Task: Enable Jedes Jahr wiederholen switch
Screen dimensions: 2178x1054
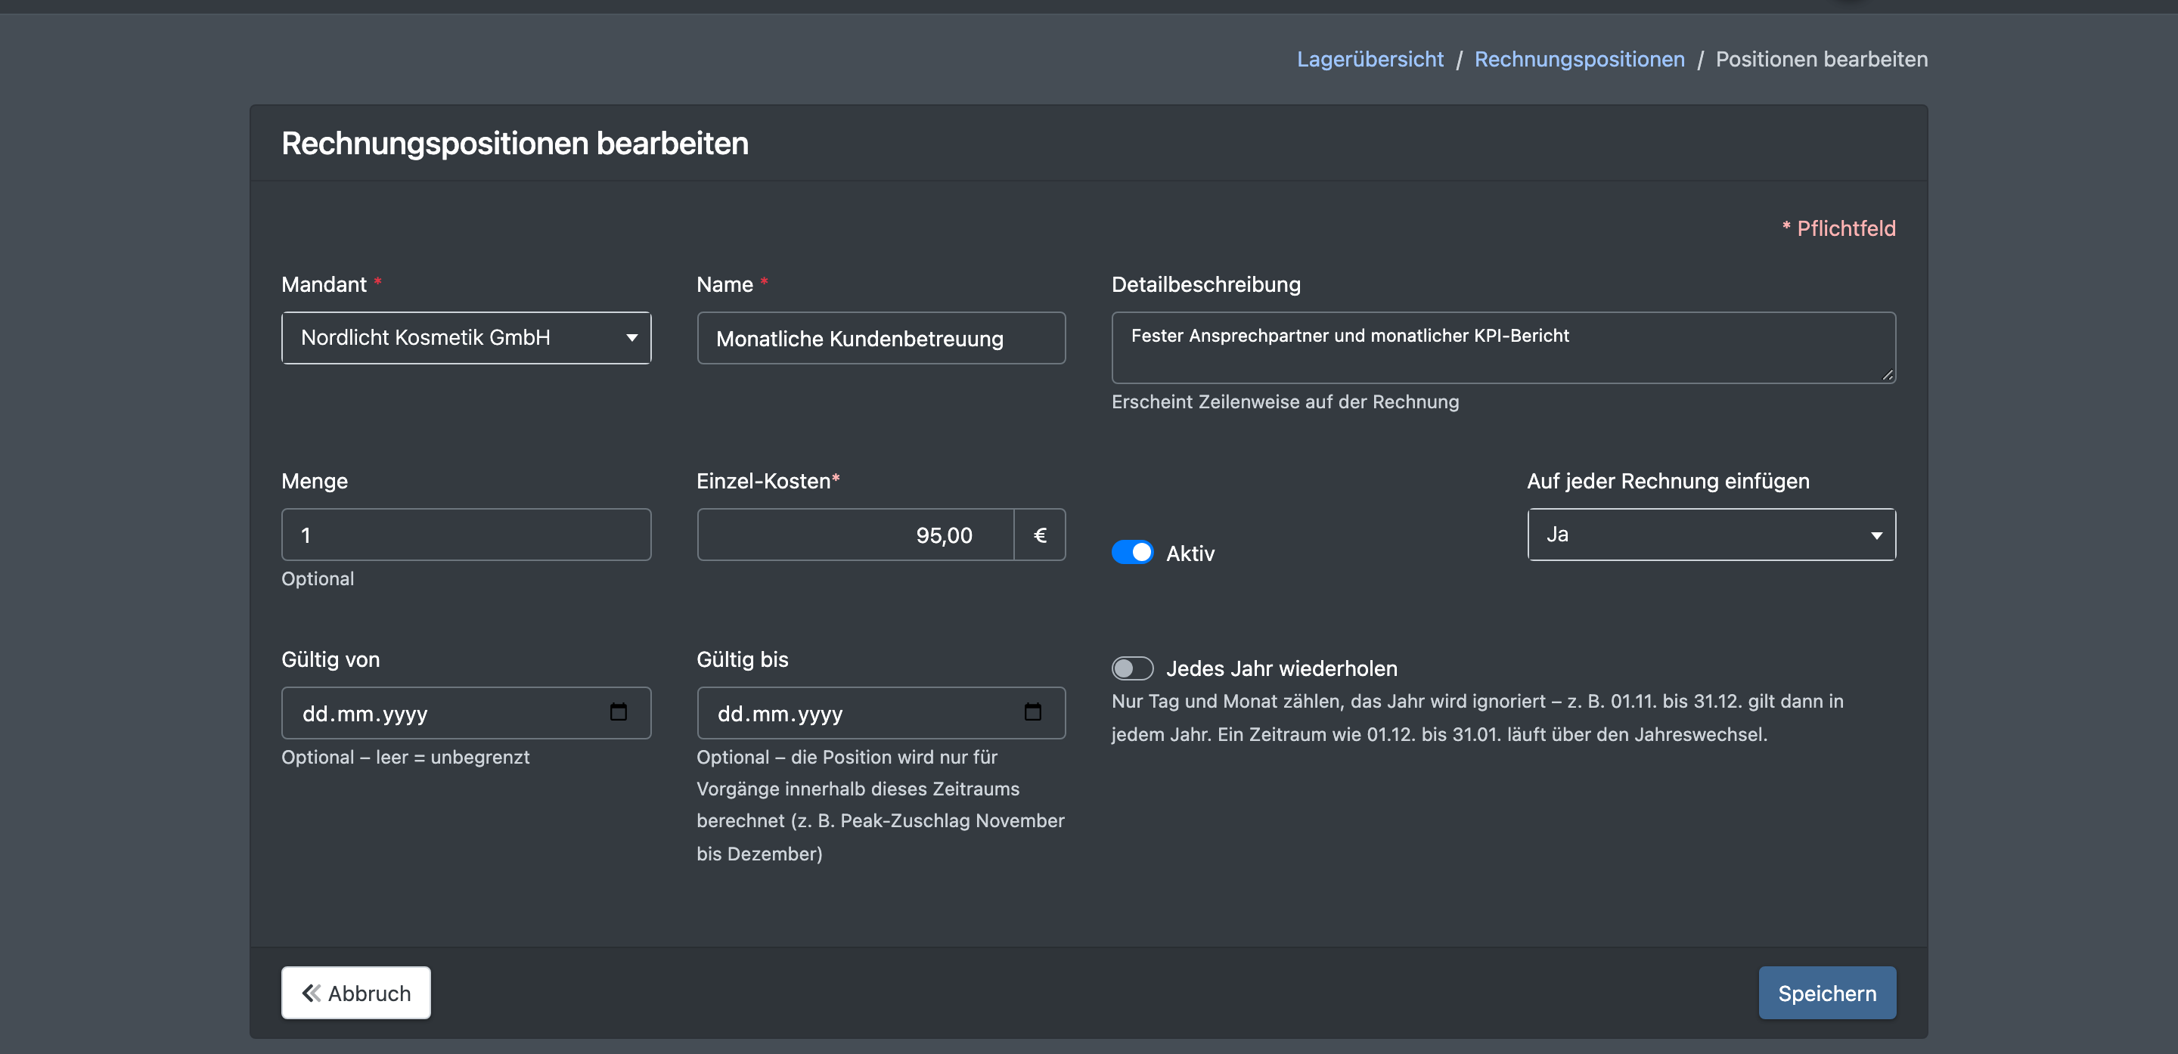Action: pyautogui.click(x=1132, y=668)
